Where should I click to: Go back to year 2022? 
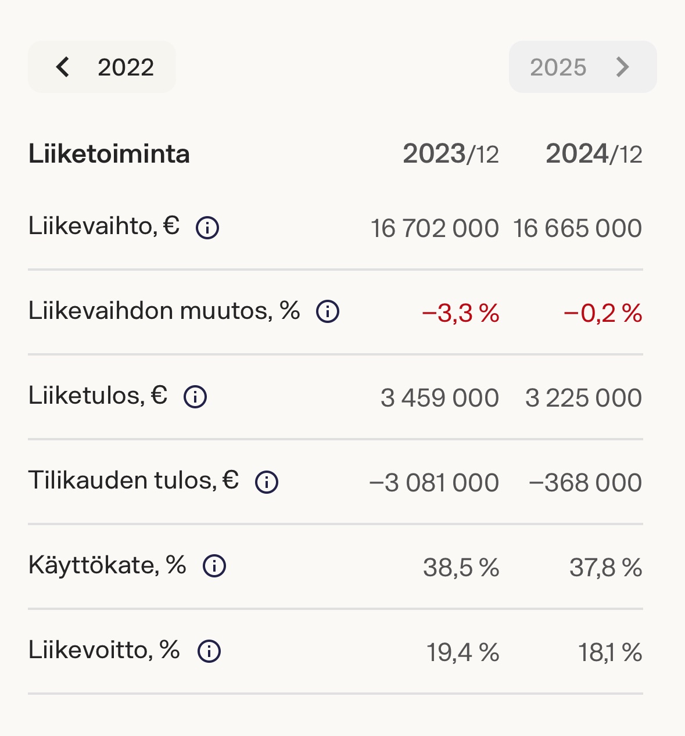(x=102, y=67)
